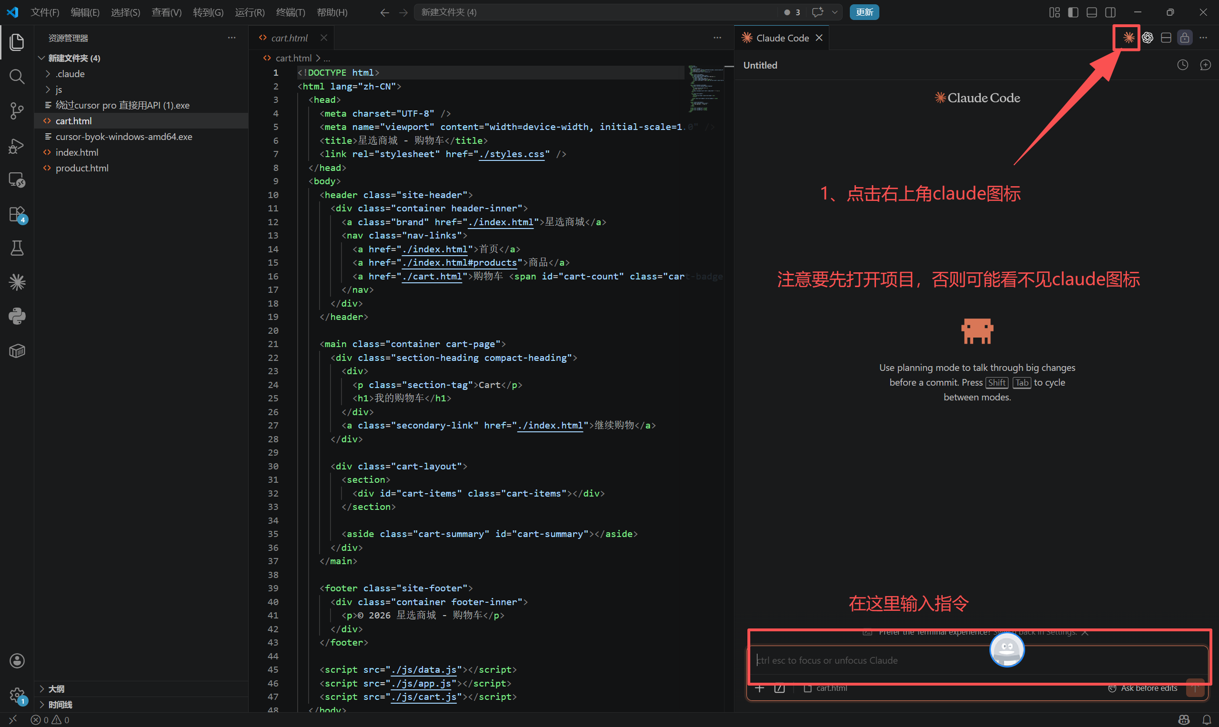This screenshot has height=727, width=1219.
Task: Open the Accounts menu
Action: (17, 661)
